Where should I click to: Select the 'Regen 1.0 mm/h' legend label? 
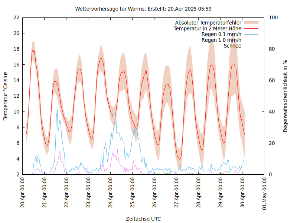[221, 40]
